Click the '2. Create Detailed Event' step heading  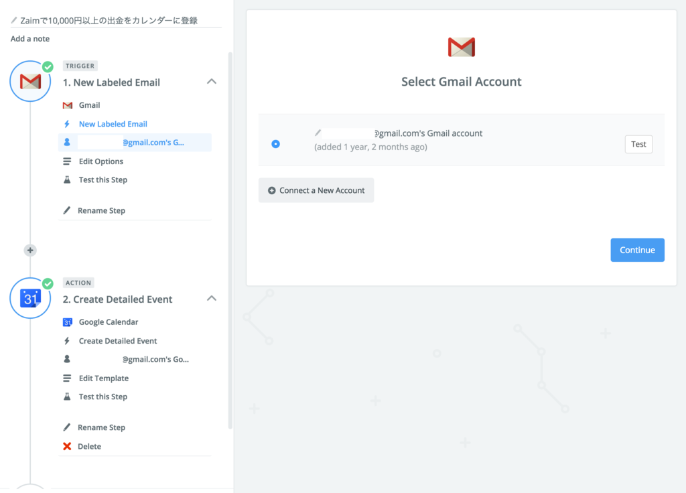click(118, 299)
